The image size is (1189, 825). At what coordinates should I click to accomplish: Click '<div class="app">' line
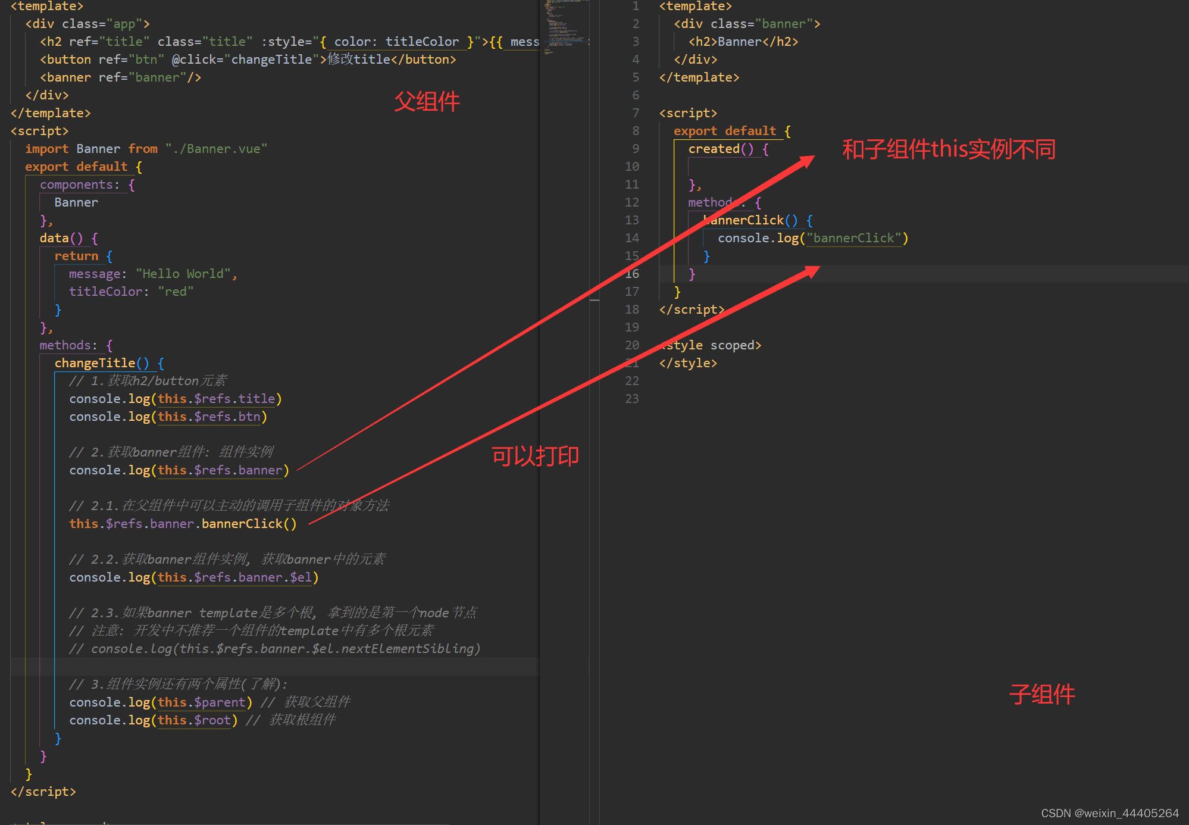pyautogui.click(x=87, y=24)
